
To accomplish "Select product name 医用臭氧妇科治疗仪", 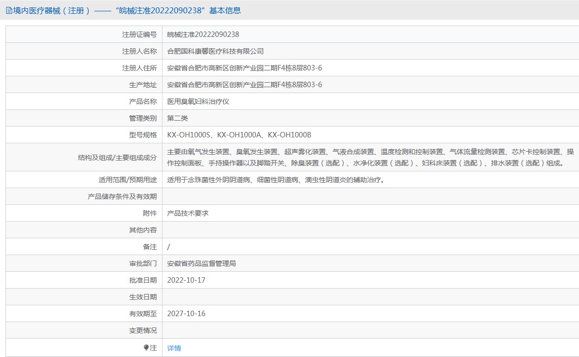I will point(198,101).
